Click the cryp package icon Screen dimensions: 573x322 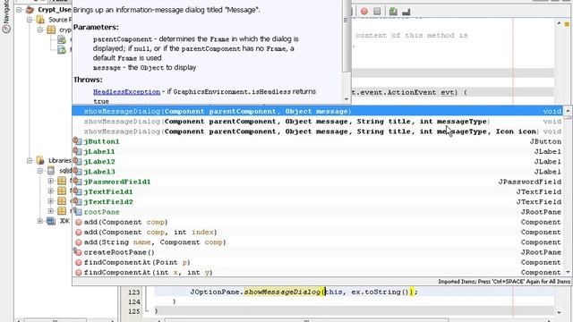tap(51, 30)
